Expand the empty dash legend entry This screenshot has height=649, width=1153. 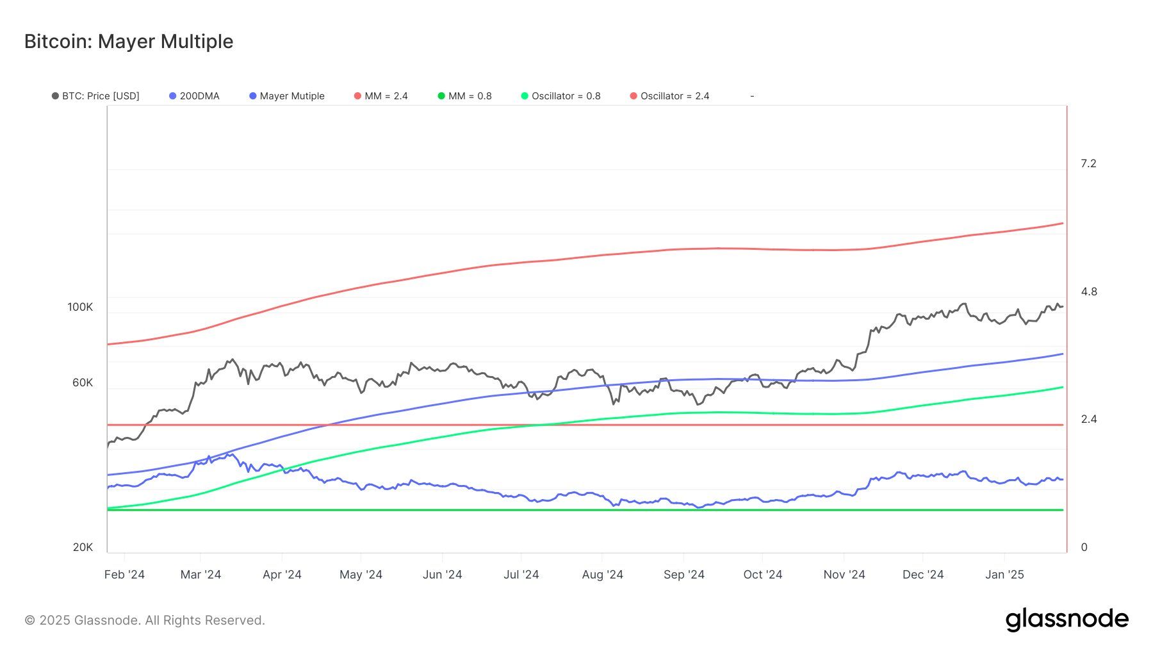[752, 95]
